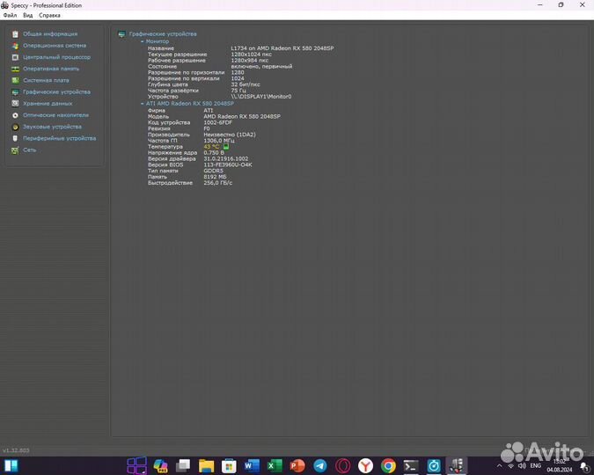Click the working resolution 1280x984 пкс
This screenshot has height=475, width=594.
click(x=249, y=60)
